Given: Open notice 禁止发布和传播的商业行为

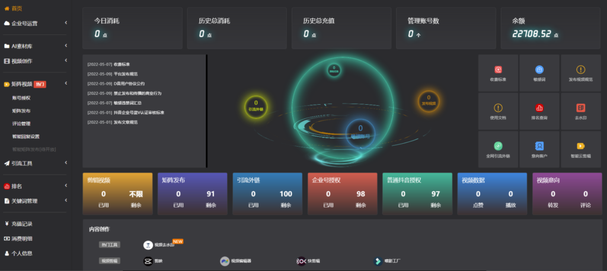Looking at the screenshot, I should coord(138,93).
